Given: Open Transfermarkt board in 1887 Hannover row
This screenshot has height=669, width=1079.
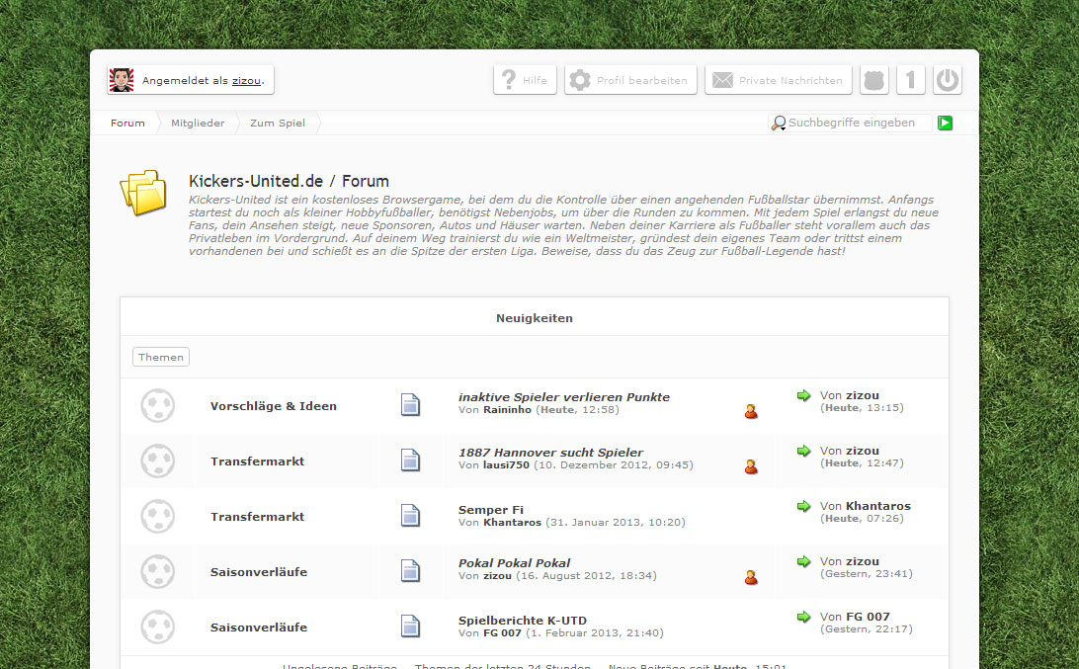Looking at the screenshot, I should click(x=257, y=461).
